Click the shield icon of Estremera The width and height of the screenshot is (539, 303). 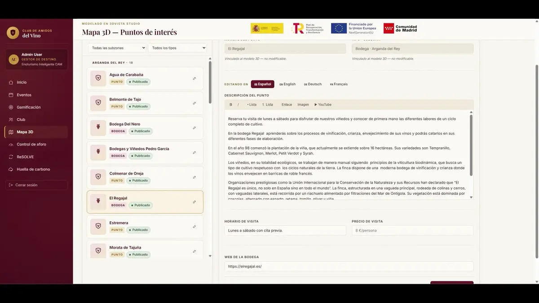coord(98,226)
